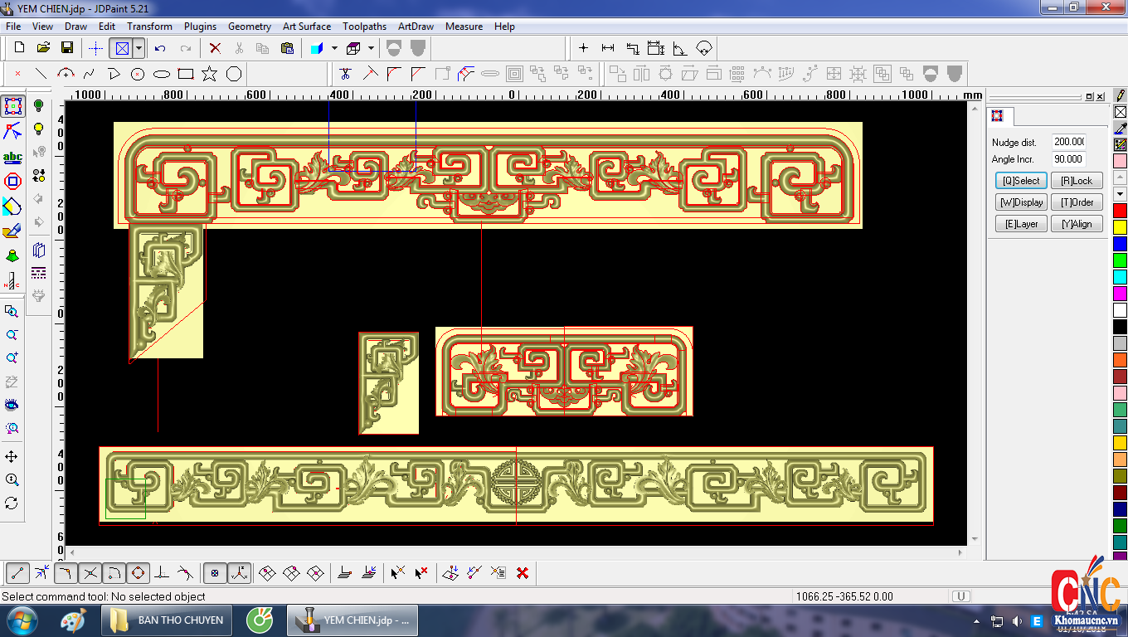Select the Polygon octagon drawing tool

(x=234, y=74)
